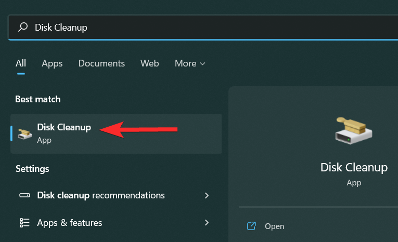Select the Disk Cleanup best match label
398x242 pixels.
click(64, 127)
